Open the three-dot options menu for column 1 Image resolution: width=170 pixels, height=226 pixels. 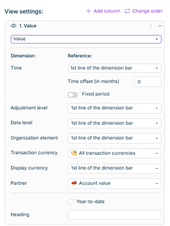click(x=151, y=26)
